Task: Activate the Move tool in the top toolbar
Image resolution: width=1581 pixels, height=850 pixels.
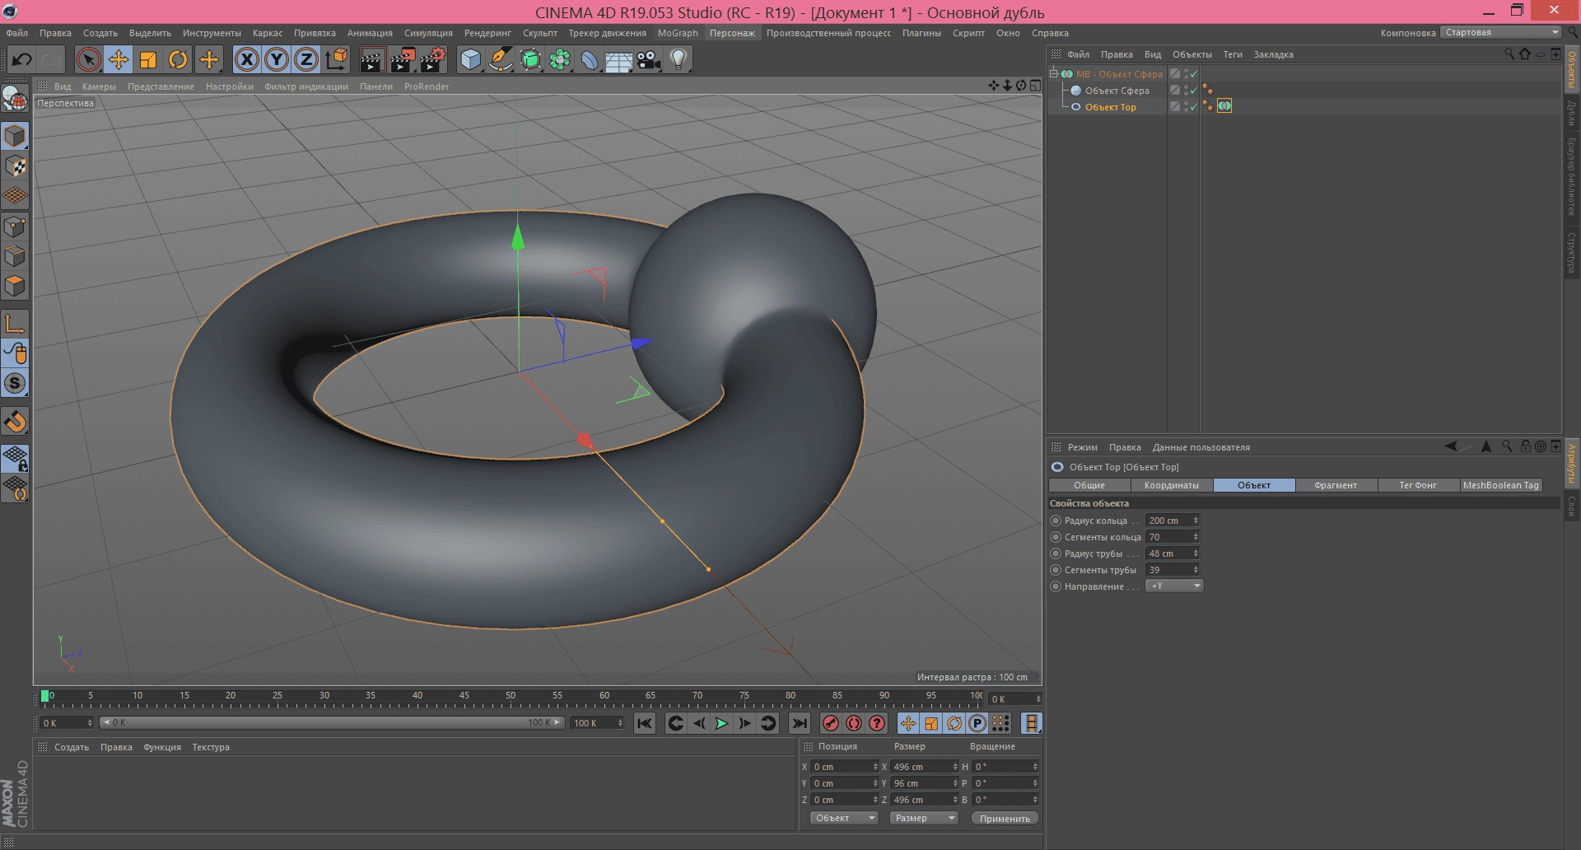Action: coord(119,59)
